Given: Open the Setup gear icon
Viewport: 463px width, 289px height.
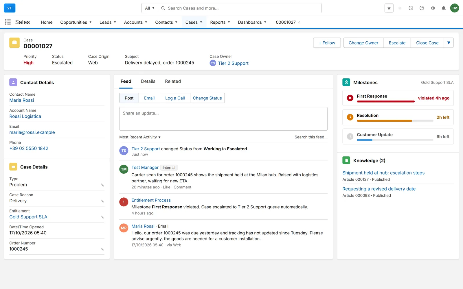Looking at the screenshot, I should (433, 8).
